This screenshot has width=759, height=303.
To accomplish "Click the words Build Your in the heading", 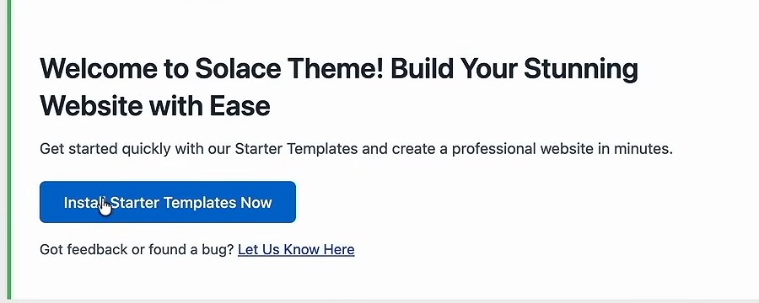I will [454, 69].
